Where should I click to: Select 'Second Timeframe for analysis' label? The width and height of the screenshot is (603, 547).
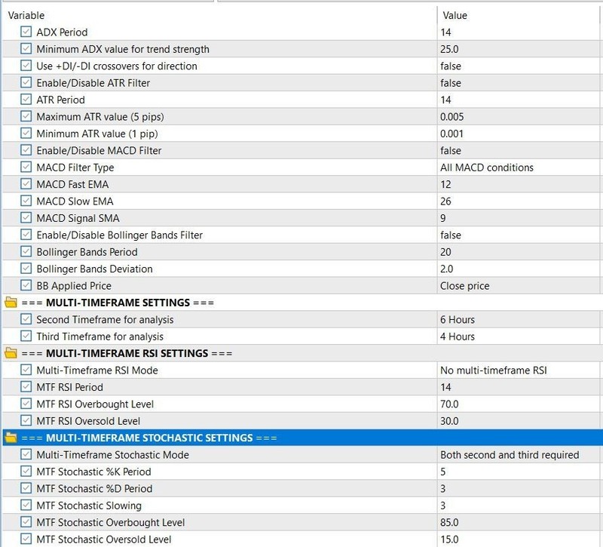coord(105,319)
